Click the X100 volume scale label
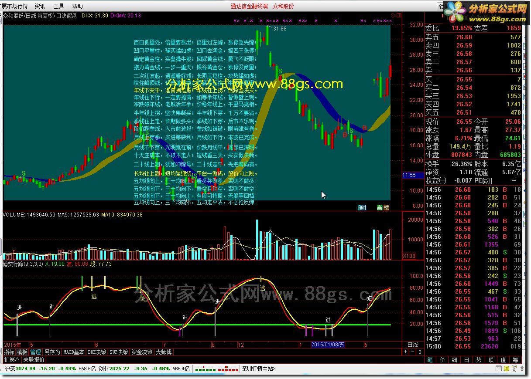531x379 pixels. [409, 256]
